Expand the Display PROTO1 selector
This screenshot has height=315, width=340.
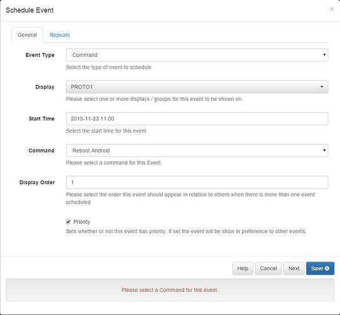tap(197, 87)
